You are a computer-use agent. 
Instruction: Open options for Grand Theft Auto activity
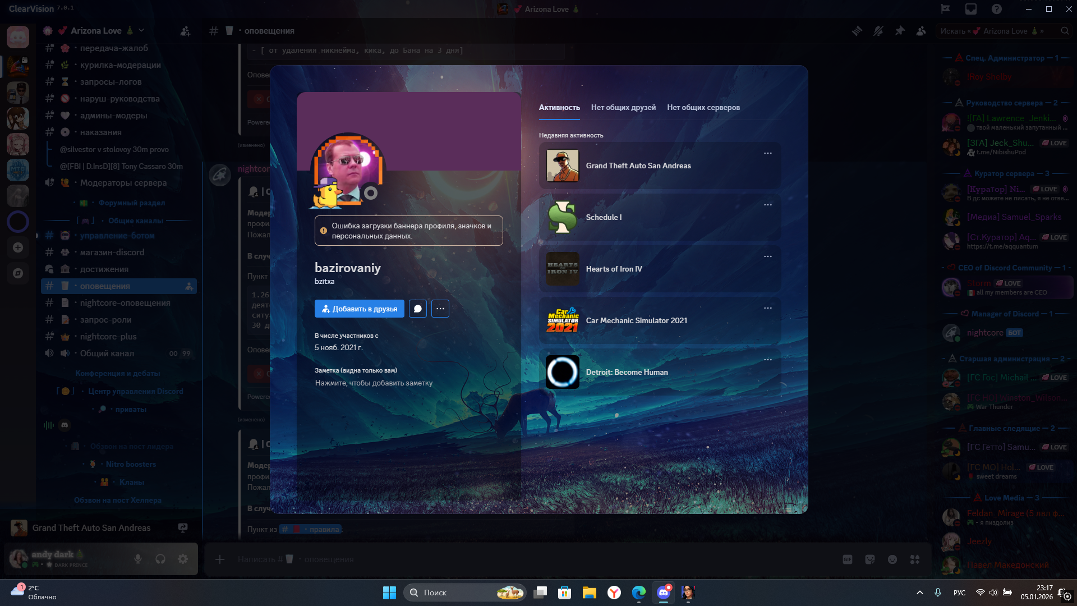coord(768,153)
